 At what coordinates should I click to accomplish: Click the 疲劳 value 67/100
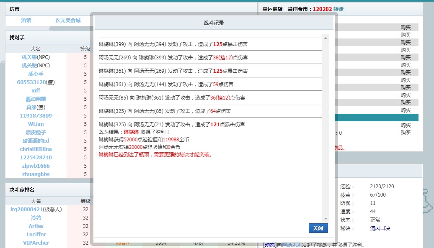click(x=378, y=195)
